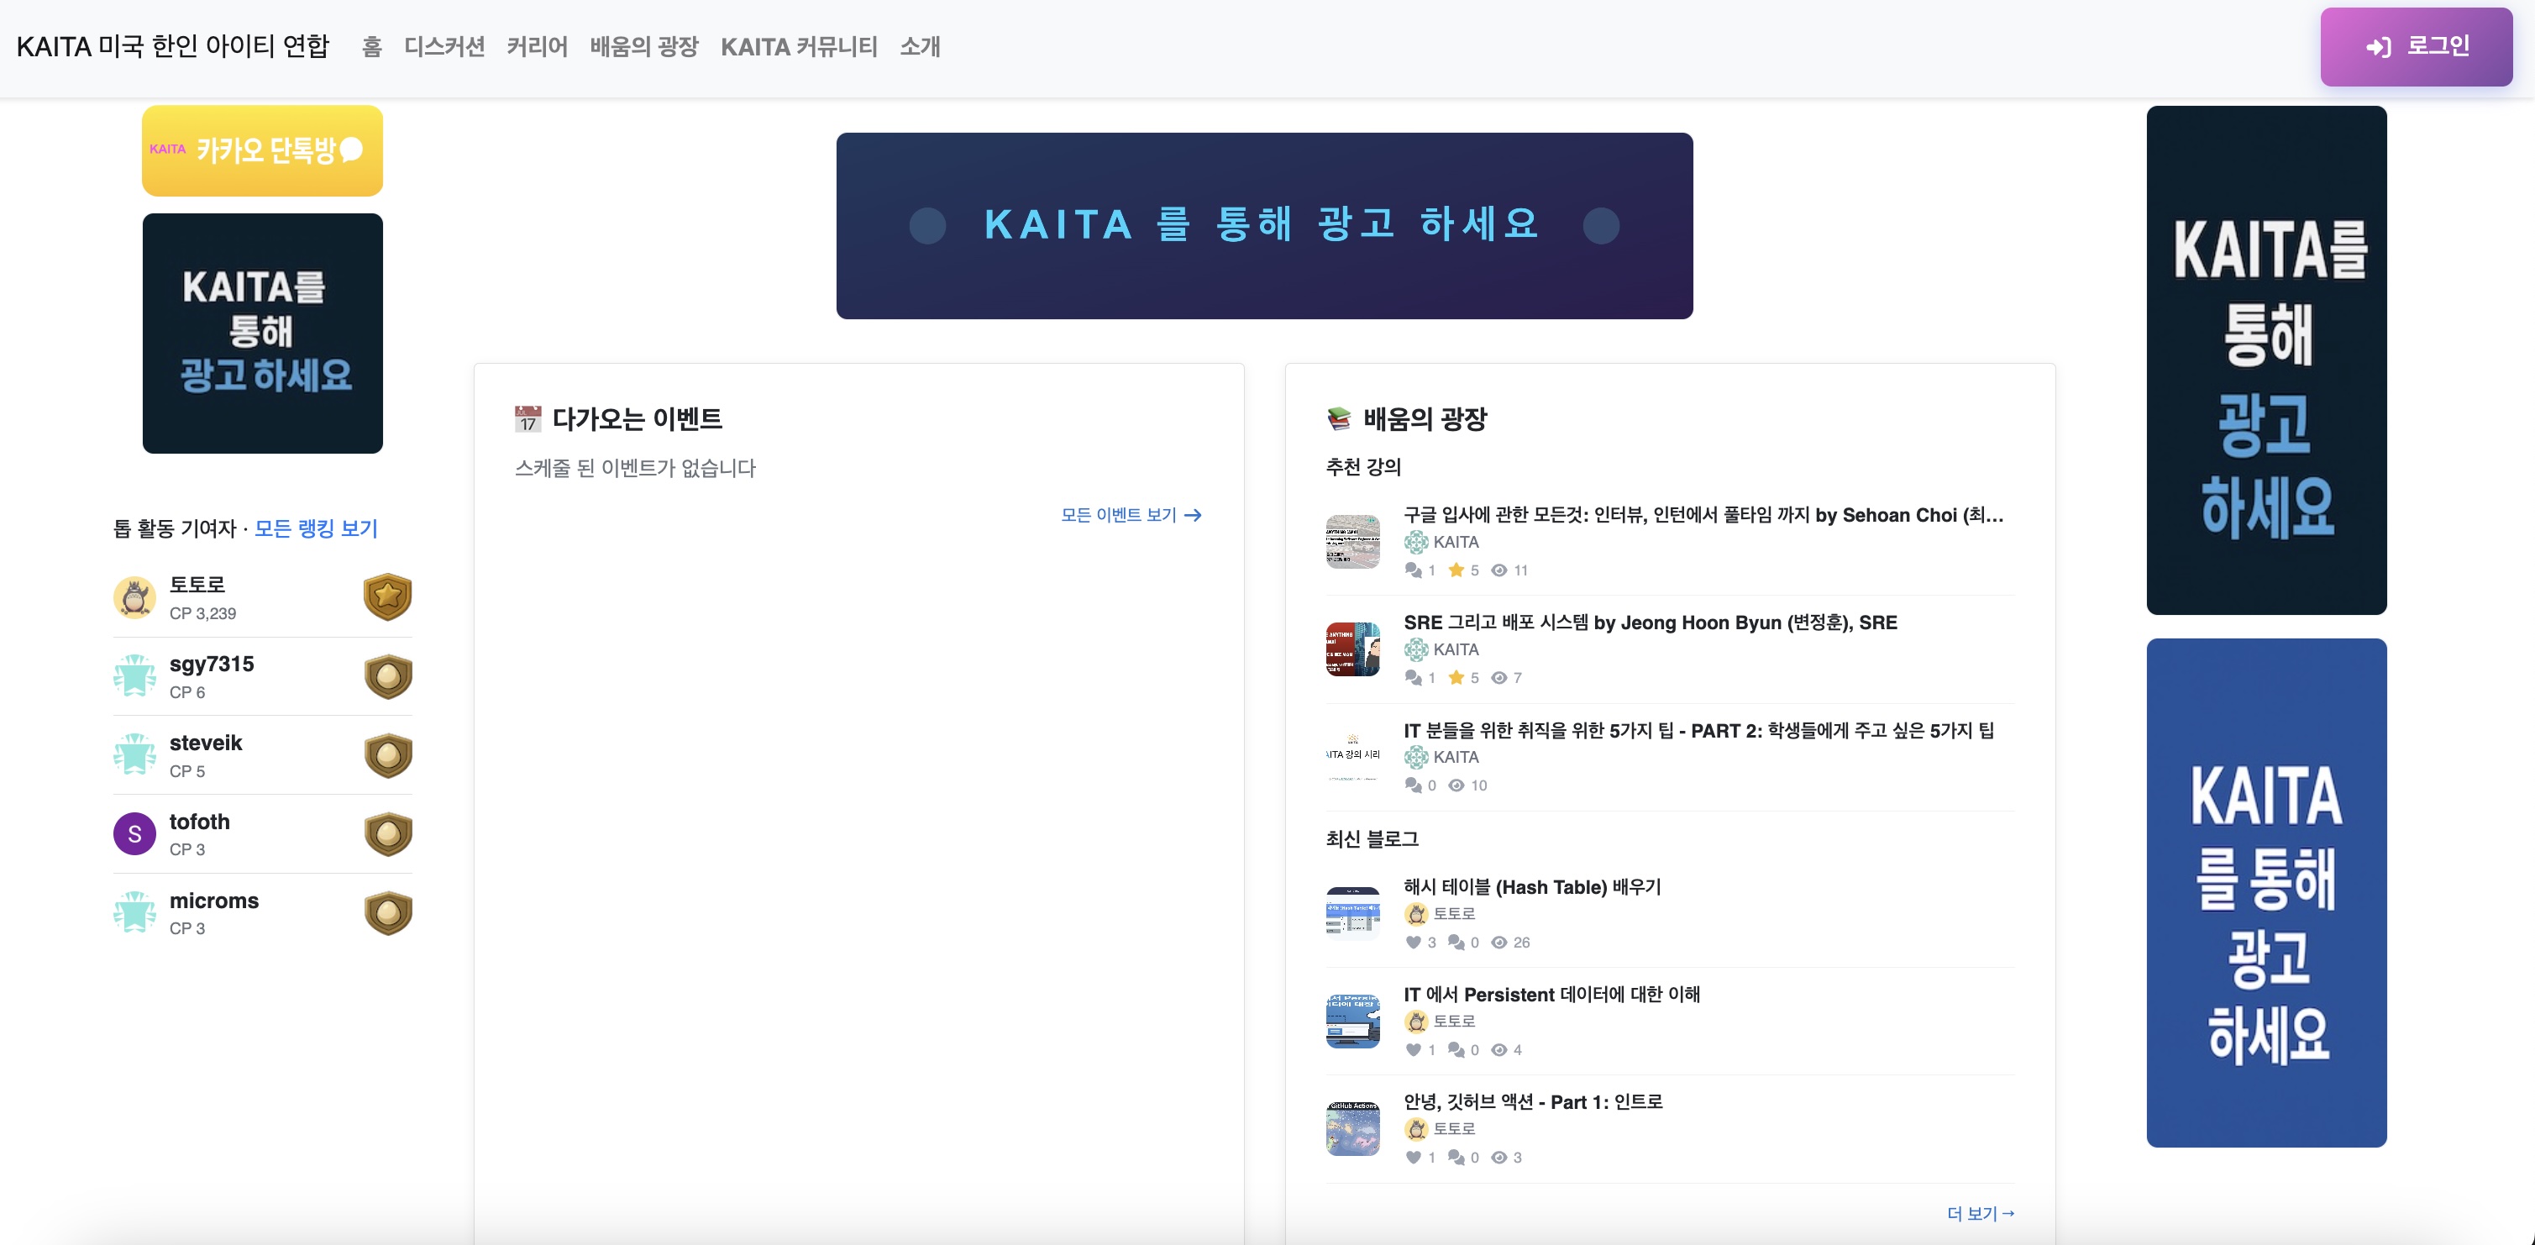The height and width of the screenshot is (1245, 2535).
Task: Open the 커리어 menu item
Action: (538, 47)
